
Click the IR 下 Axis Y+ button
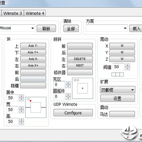click(33, 52)
